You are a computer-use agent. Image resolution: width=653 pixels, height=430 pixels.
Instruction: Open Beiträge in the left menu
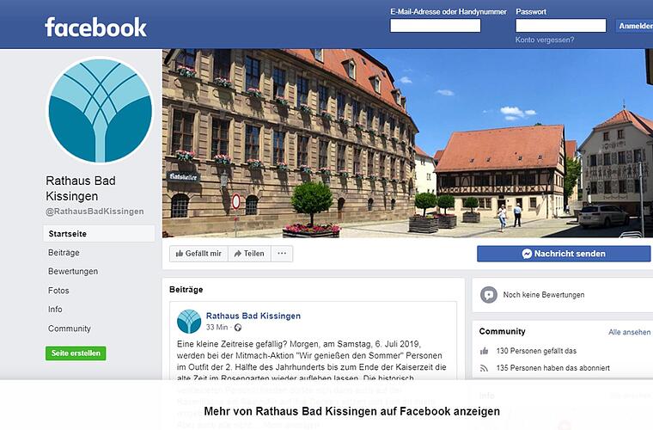click(x=64, y=253)
